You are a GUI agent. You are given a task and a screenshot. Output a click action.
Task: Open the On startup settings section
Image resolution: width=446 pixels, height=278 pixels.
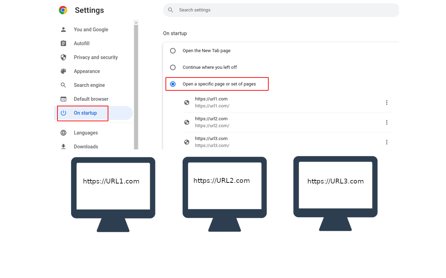(85, 113)
